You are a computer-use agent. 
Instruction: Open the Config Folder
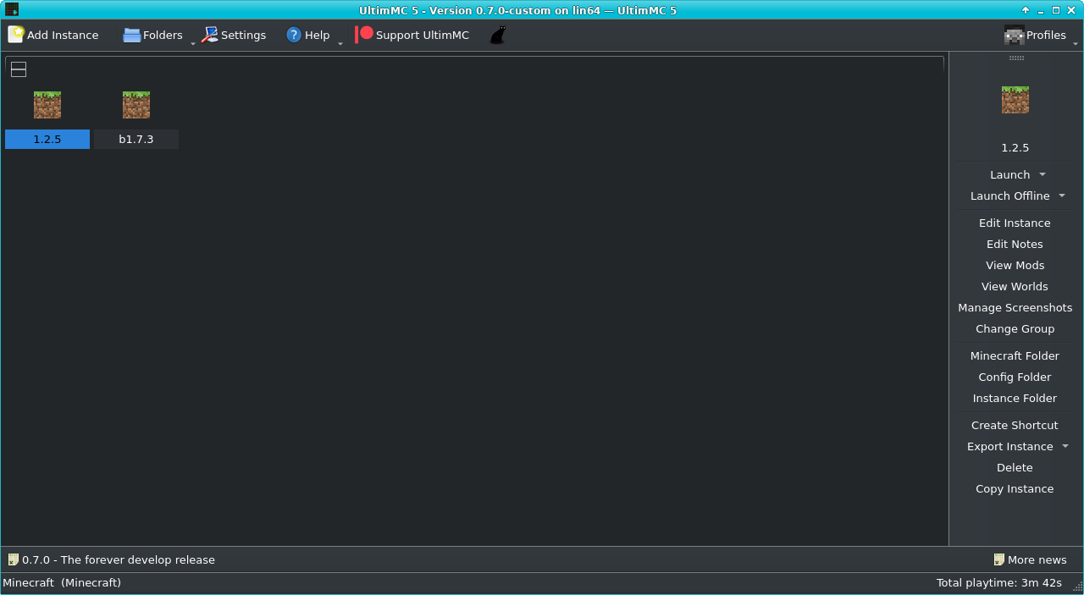(x=1015, y=377)
